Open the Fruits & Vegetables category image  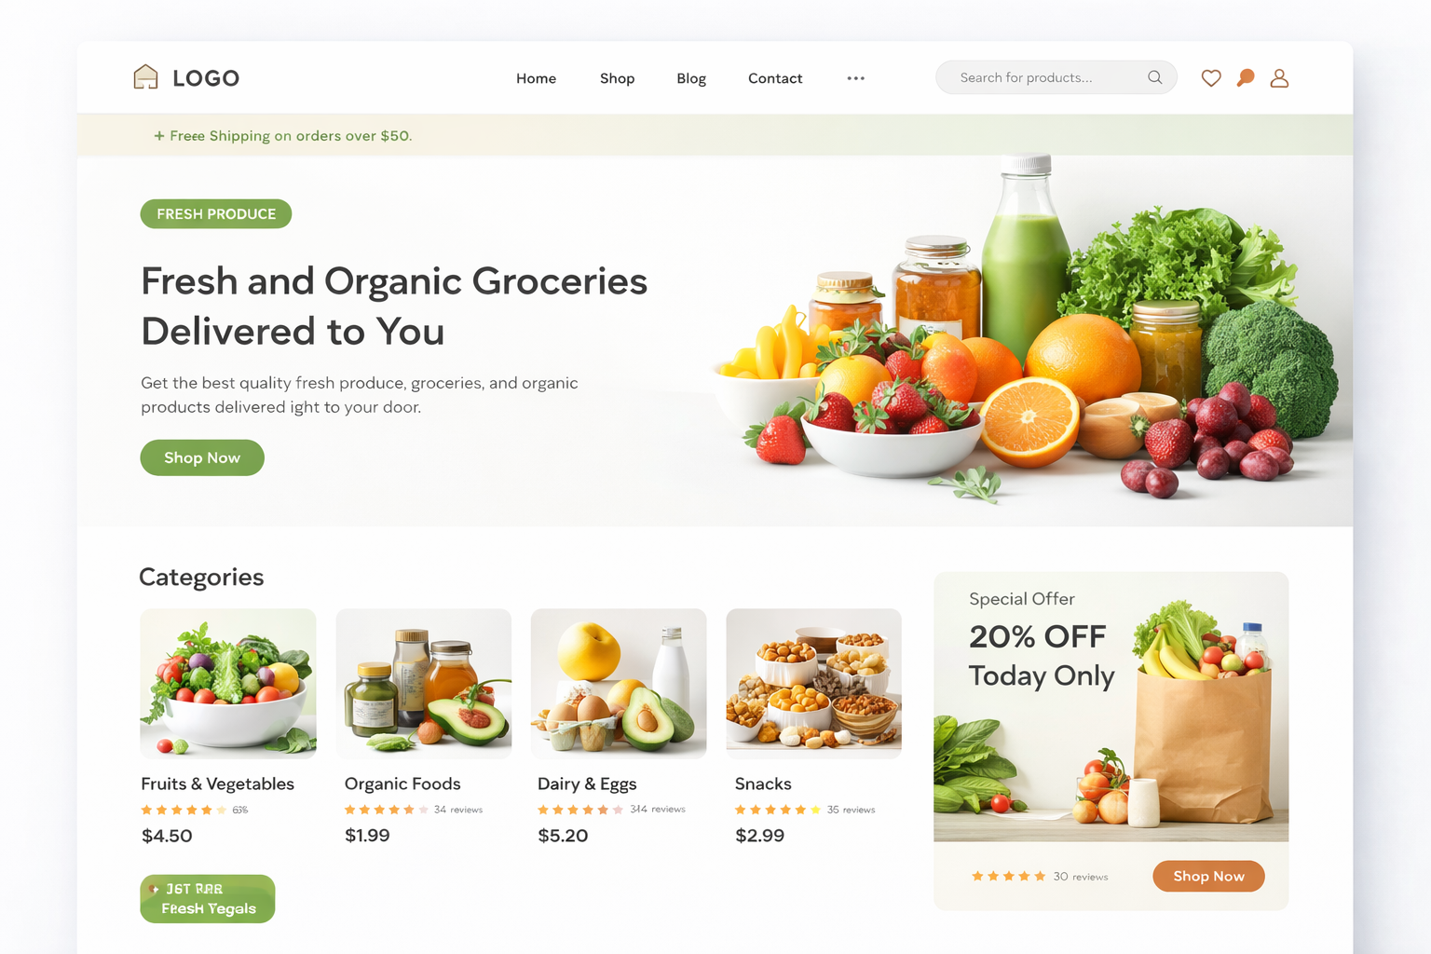coord(228,683)
